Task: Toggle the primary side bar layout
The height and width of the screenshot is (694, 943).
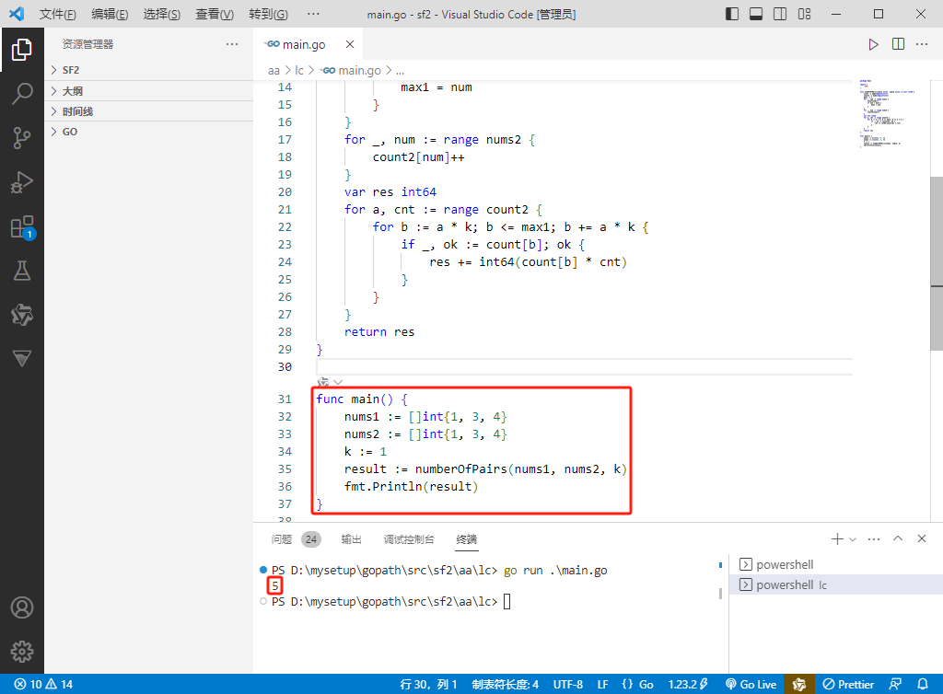Action: [x=732, y=14]
